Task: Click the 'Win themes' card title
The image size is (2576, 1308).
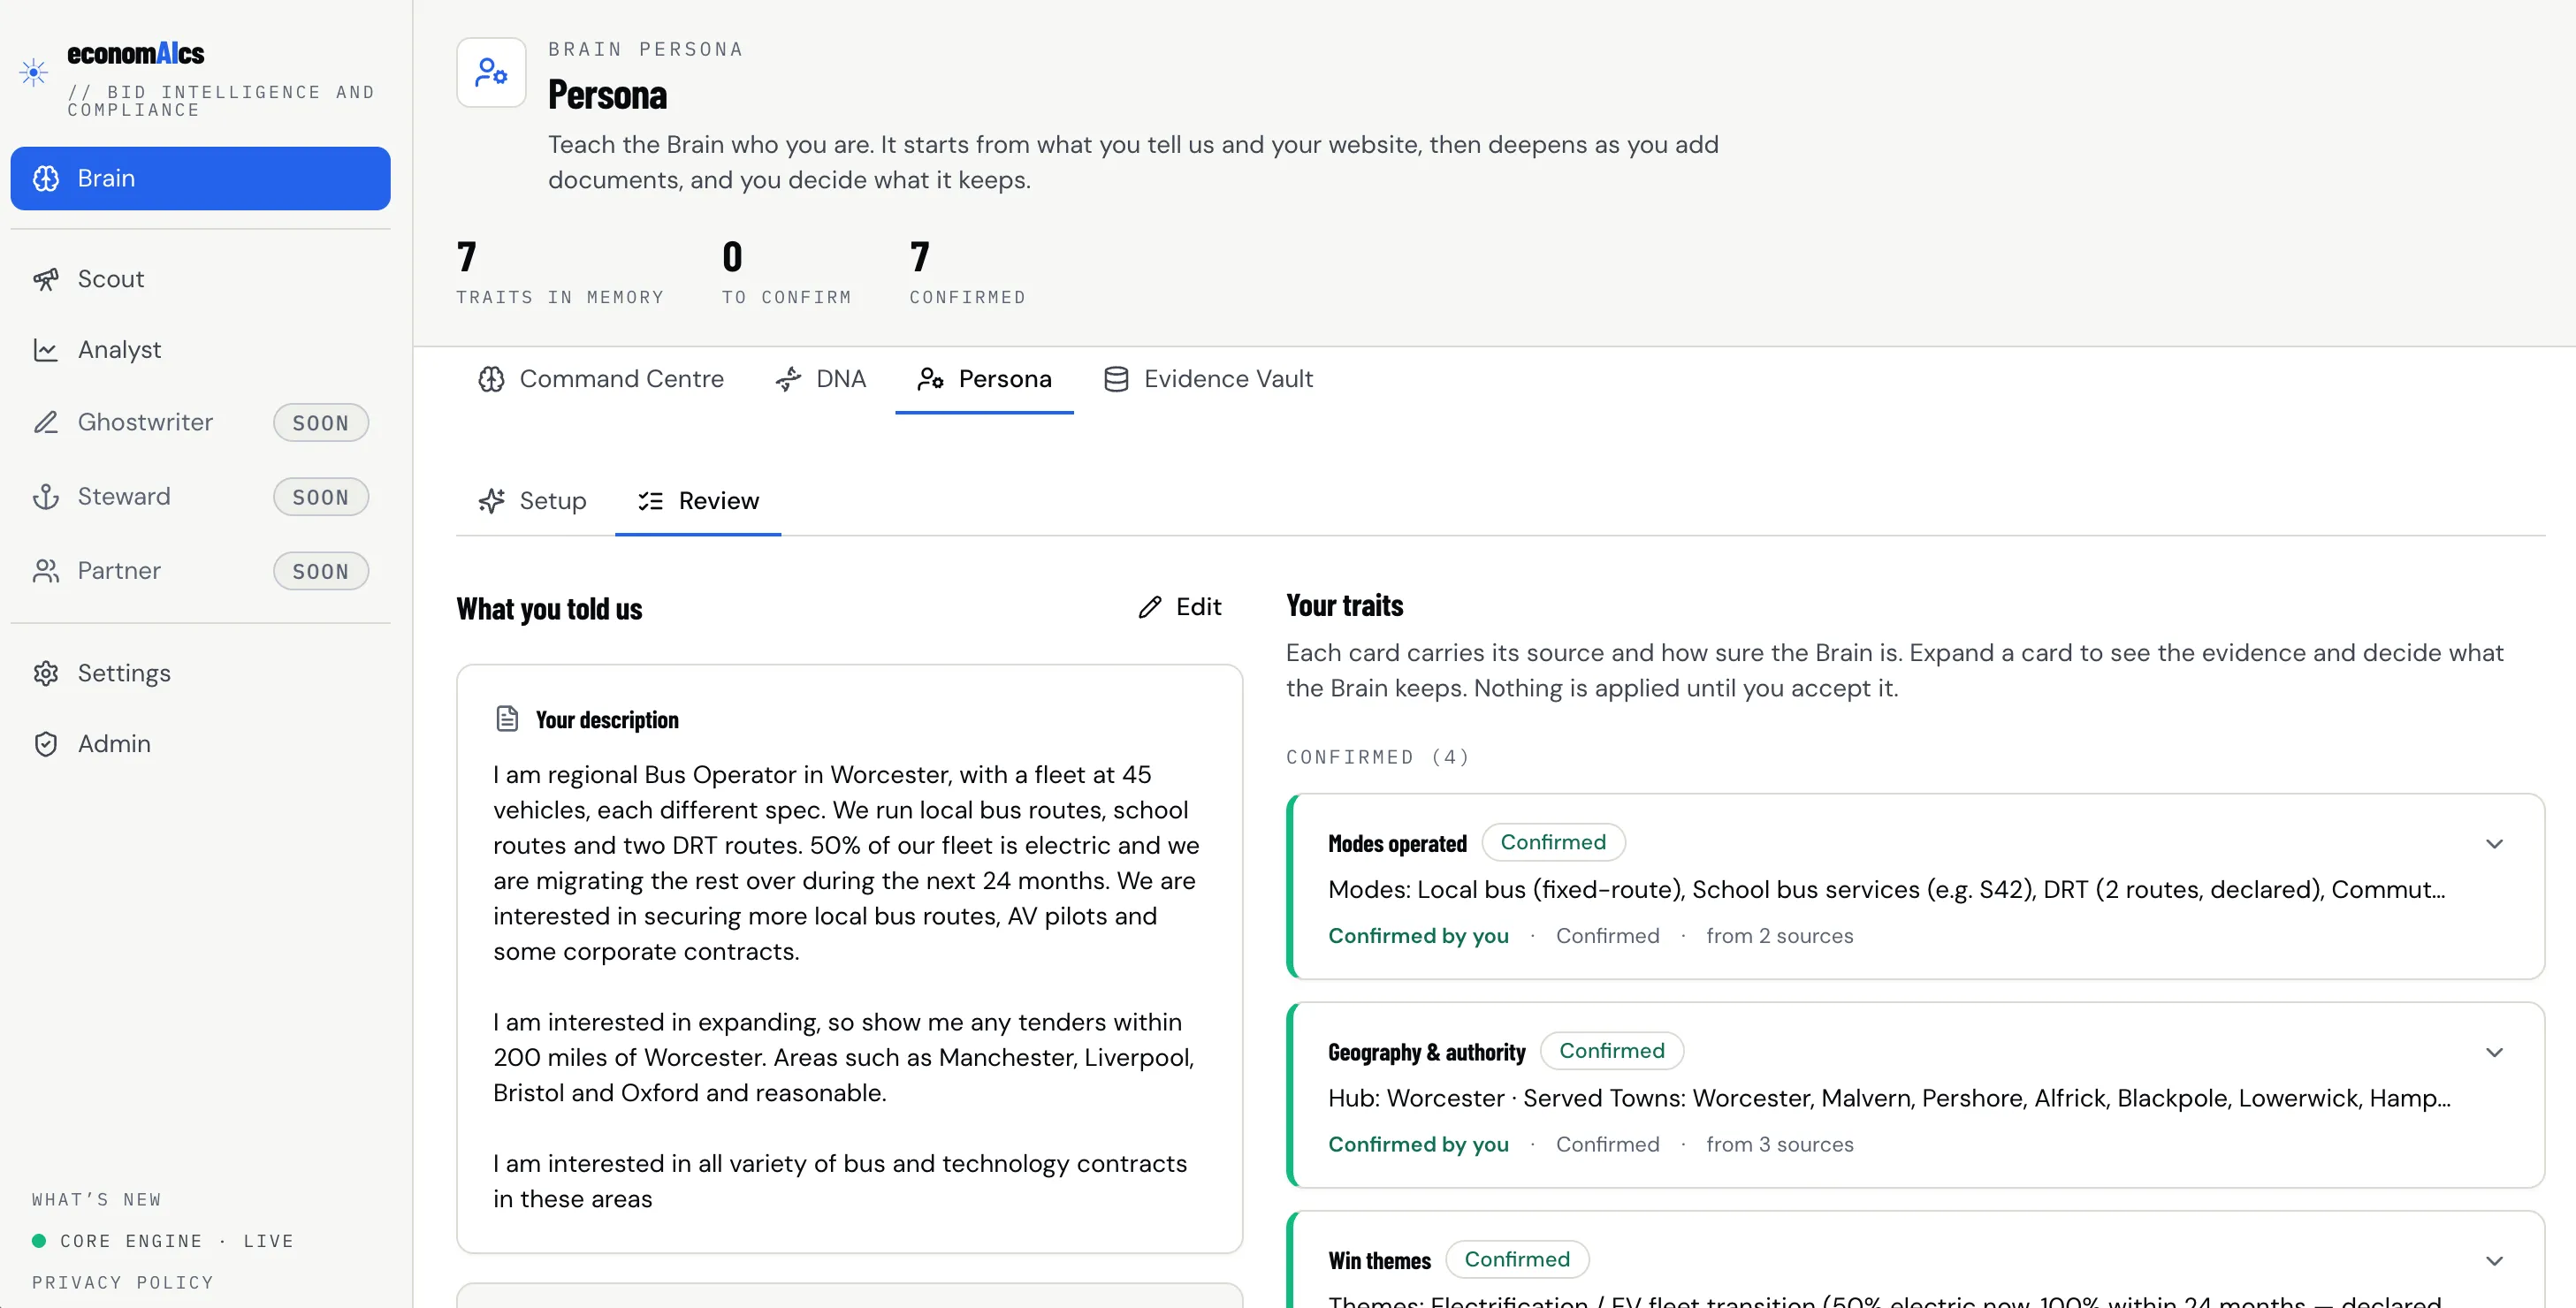Action: click(1379, 1261)
